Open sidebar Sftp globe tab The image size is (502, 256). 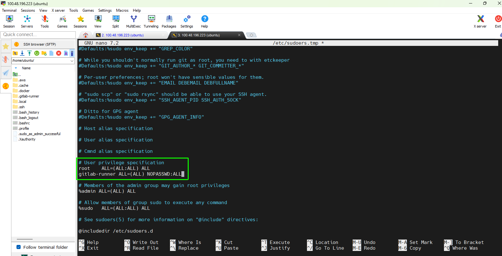pyautogui.click(x=6, y=86)
